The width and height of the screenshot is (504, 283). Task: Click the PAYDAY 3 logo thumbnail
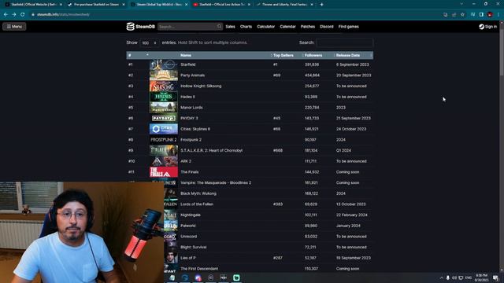(x=164, y=118)
